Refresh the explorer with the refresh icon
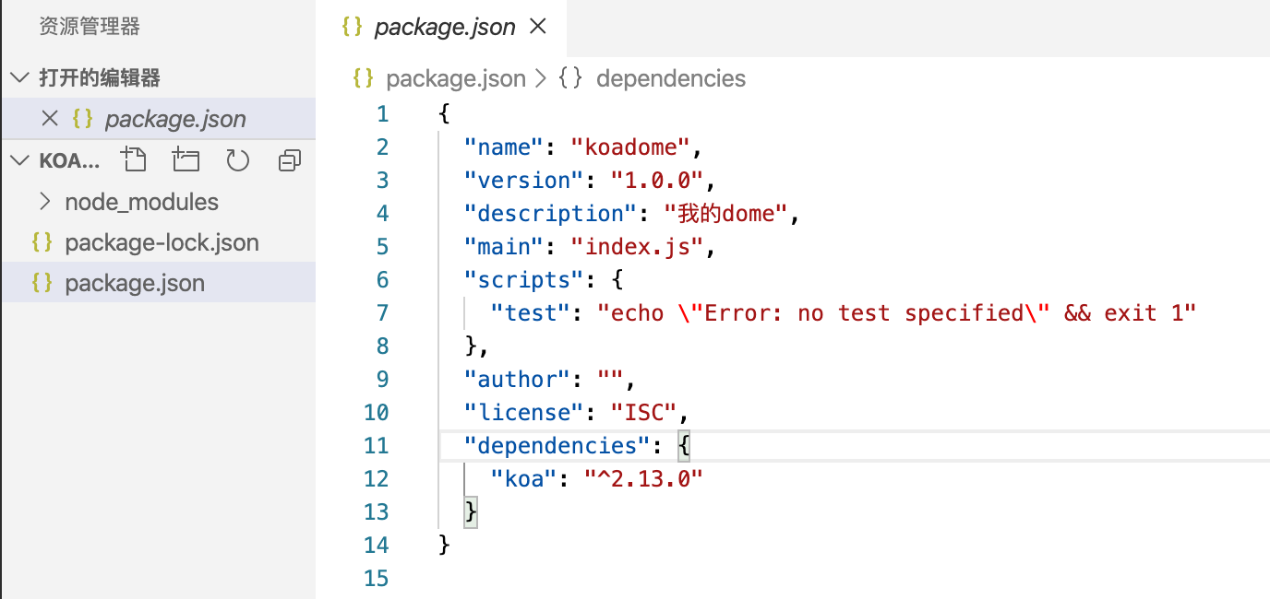 tap(238, 161)
